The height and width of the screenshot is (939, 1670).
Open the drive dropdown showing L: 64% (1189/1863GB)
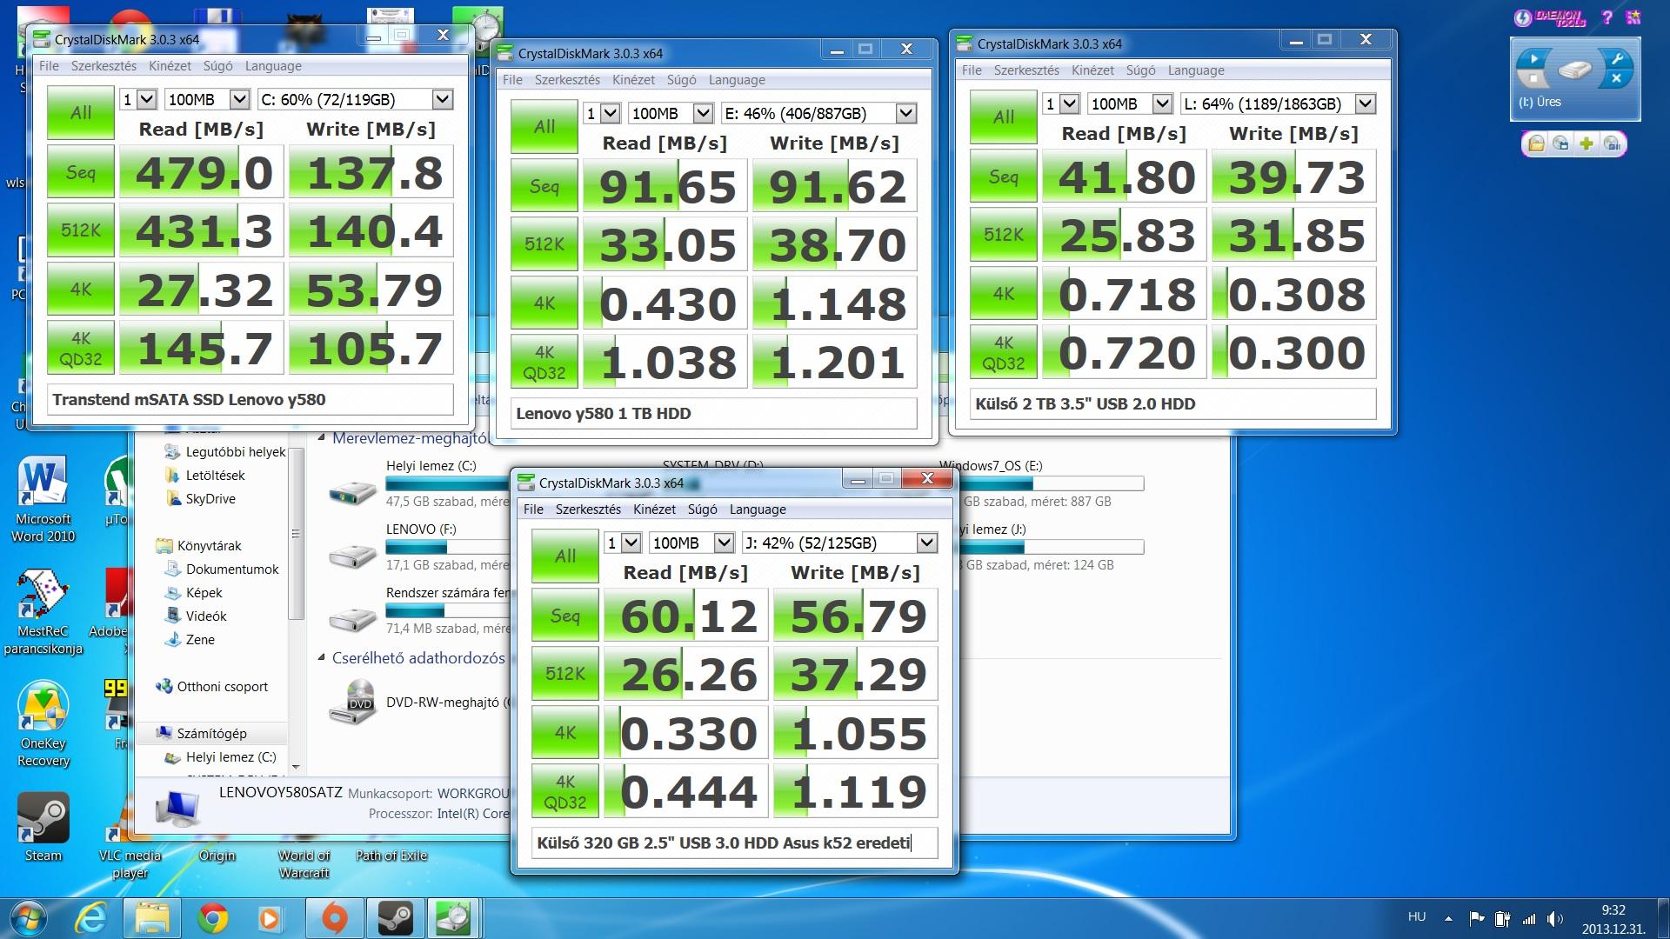click(x=1279, y=104)
